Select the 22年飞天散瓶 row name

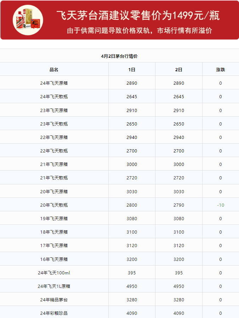[54, 151]
